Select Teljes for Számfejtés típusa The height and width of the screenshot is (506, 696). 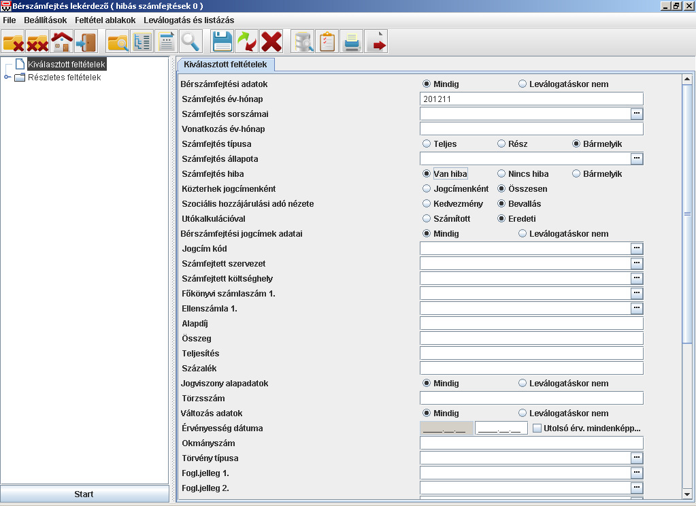pyautogui.click(x=427, y=144)
